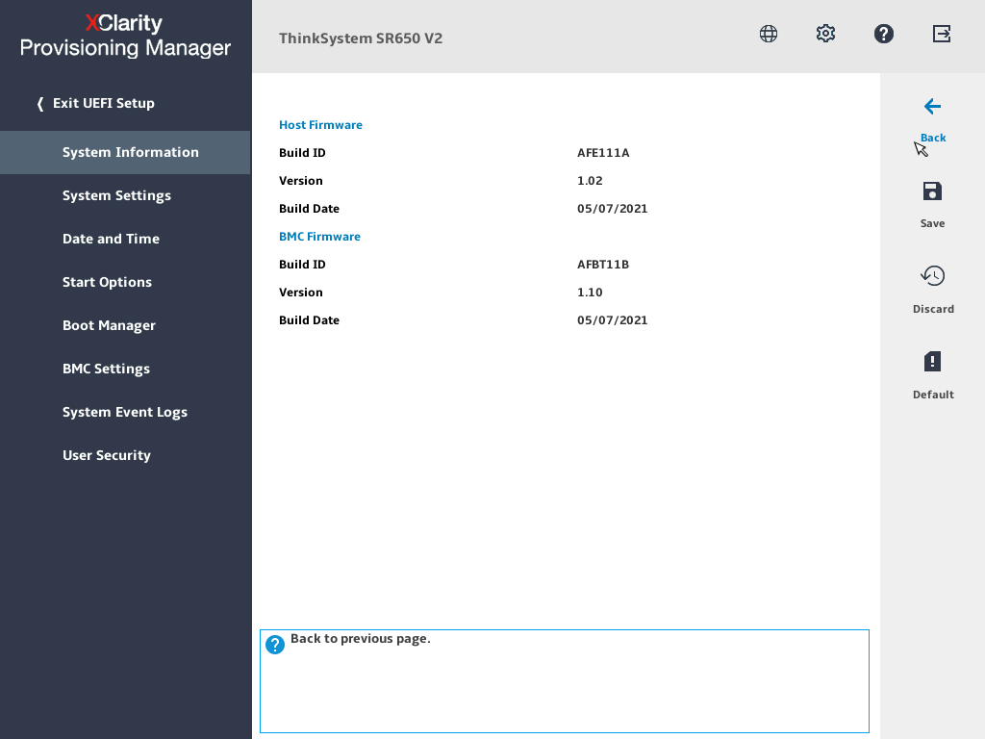
Task: Click the Discard history icon
Action: tap(932, 276)
